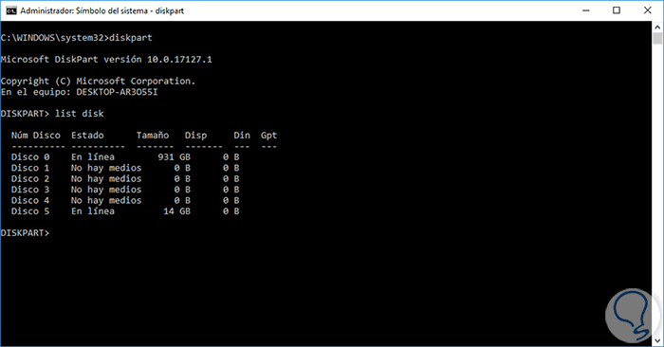
Task: Click the '14 GB' size value
Action: (177, 211)
